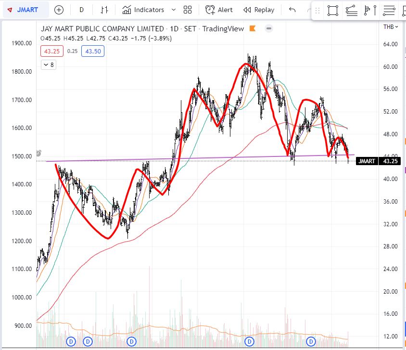Image resolution: width=406 pixels, height=350 pixels.
Task: Click the chart title JAY MART PUBLIC COMPANY LIMITED
Action: pyautogui.click(x=102, y=29)
